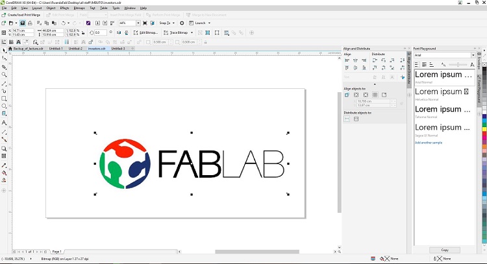
Task: Select the Ellipse tool
Action: point(4,106)
